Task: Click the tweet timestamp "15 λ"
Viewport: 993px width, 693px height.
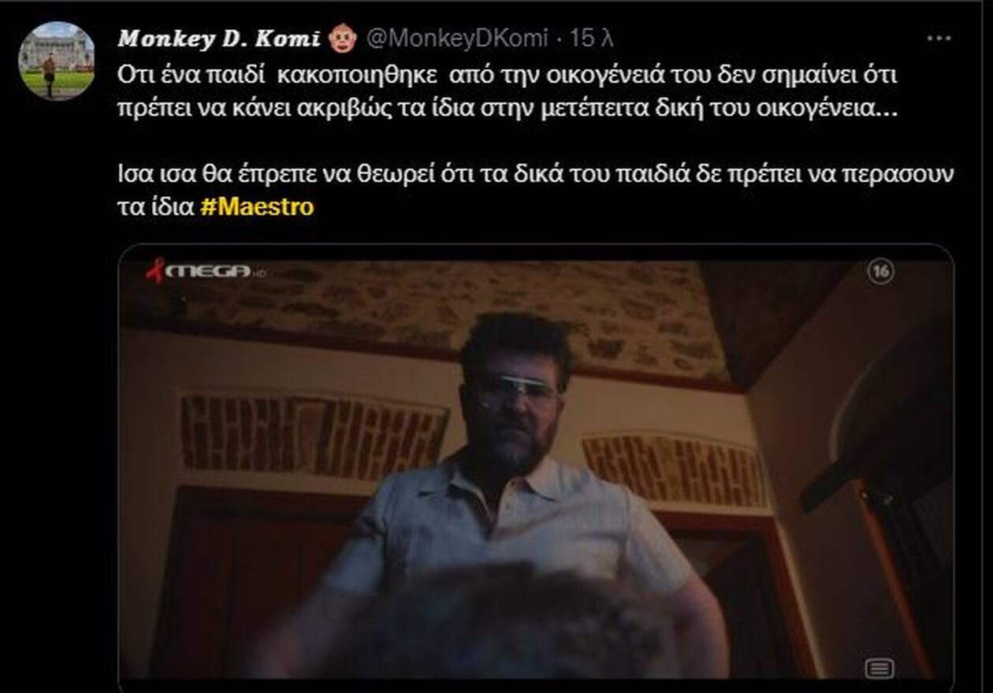Action: click(591, 38)
